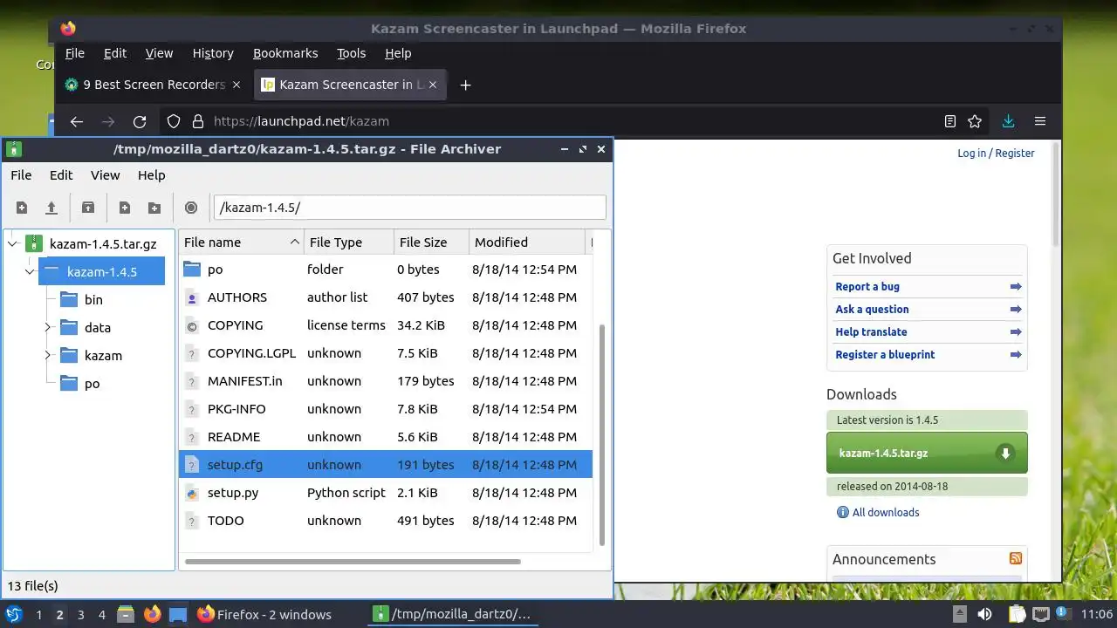This screenshot has height=628, width=1117.
Task: Click the show desktop panel icon
Action: click(x=178, y=614)
